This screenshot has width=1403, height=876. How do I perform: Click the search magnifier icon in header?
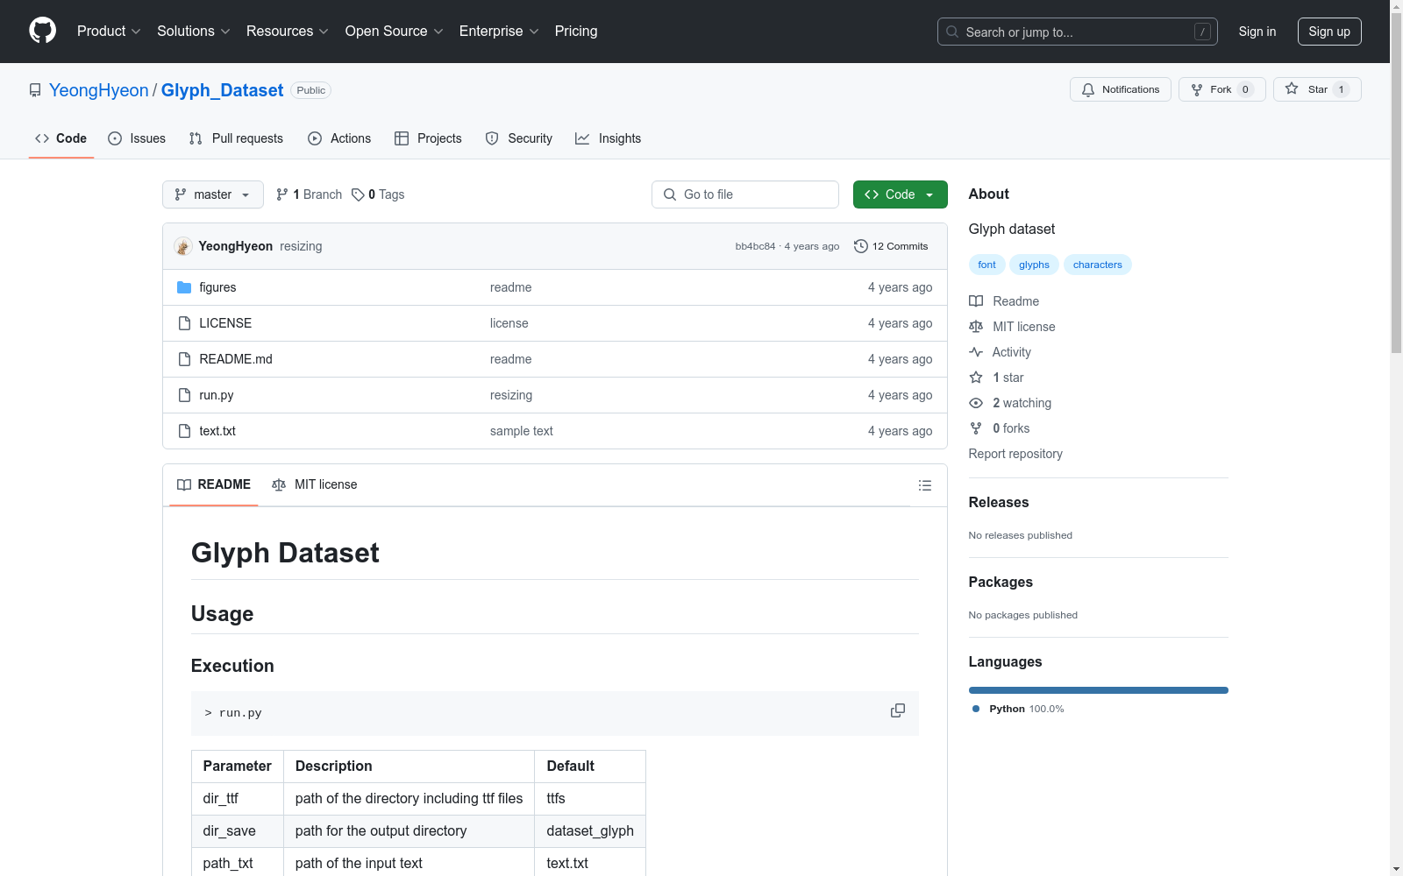pos(952,32)
